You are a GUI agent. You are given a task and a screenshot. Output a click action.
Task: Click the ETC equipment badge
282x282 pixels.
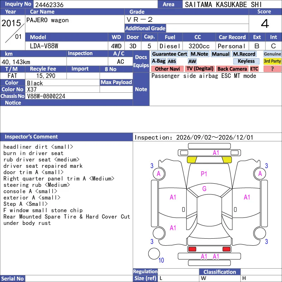[x=254, y=69]
